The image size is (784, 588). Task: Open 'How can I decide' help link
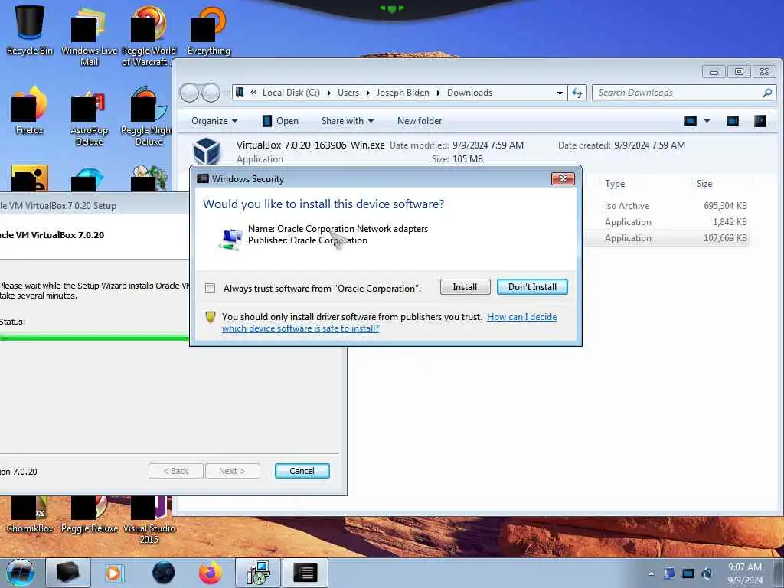521,316
